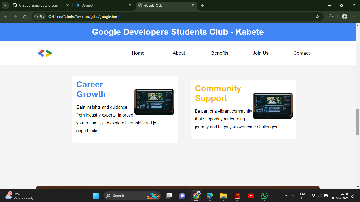Click the scrollbar up arrow
This screenshot has width=360, height=202.
358,25
